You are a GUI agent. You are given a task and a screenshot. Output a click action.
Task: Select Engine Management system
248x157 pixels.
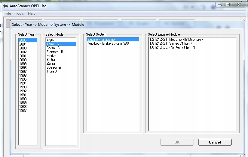(x=113, y=40)
